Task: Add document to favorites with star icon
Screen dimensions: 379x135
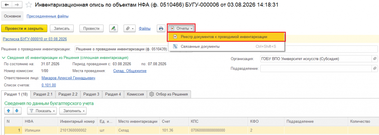Action: tap(29, 5)
